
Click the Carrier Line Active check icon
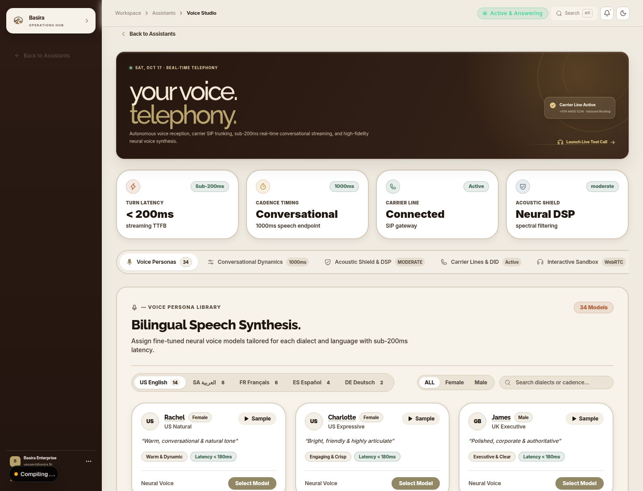553,105
